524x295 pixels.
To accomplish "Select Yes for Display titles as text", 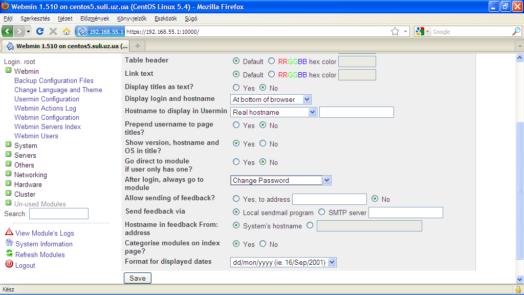I will click(x=236, y=88).
